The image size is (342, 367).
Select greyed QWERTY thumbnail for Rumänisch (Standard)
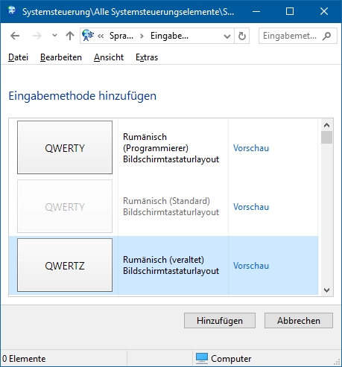point(65,206)
